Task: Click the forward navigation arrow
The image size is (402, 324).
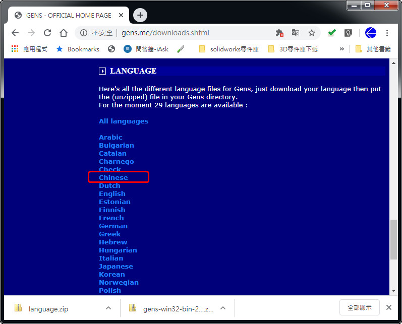Action: pyautogui.click(x=31, y=33)
